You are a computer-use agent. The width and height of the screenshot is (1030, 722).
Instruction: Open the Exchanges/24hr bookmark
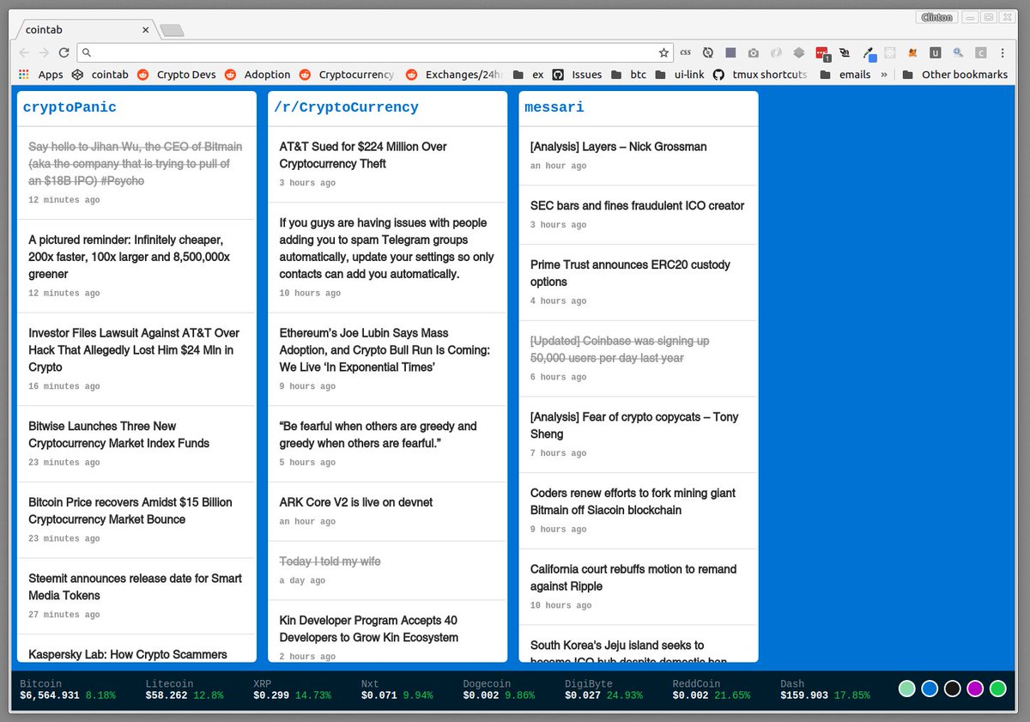pos(455,75)
